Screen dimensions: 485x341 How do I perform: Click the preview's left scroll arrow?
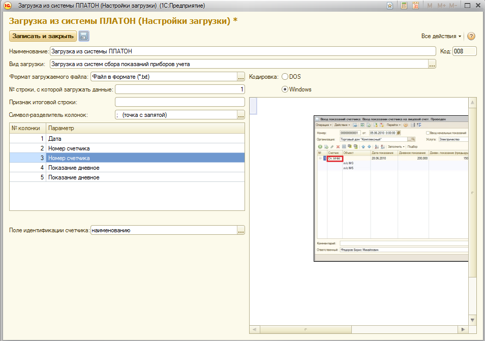point(254,329)
